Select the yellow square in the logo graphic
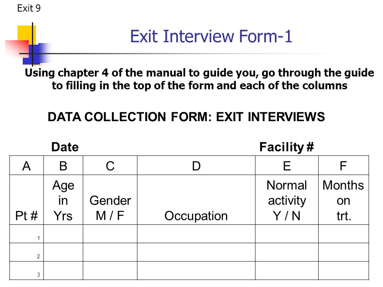This screenshot has width=383, height=287. pos(26,35)
